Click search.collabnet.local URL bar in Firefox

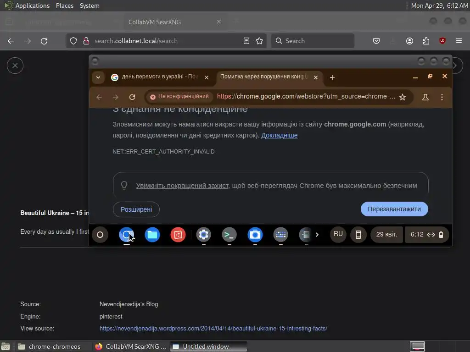point(166,41)
